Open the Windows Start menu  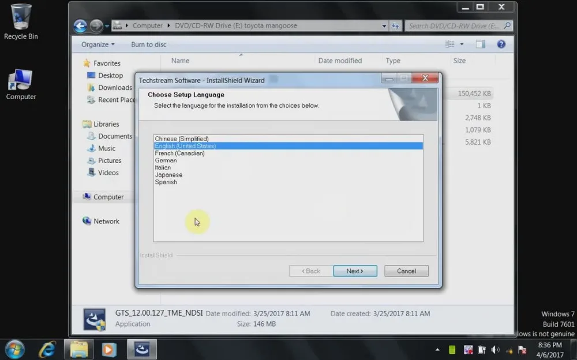tap(15, 349)
